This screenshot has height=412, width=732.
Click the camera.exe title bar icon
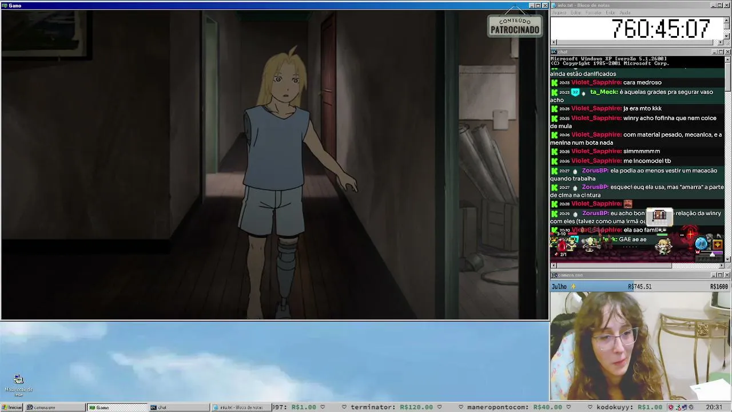coord(554,275)
